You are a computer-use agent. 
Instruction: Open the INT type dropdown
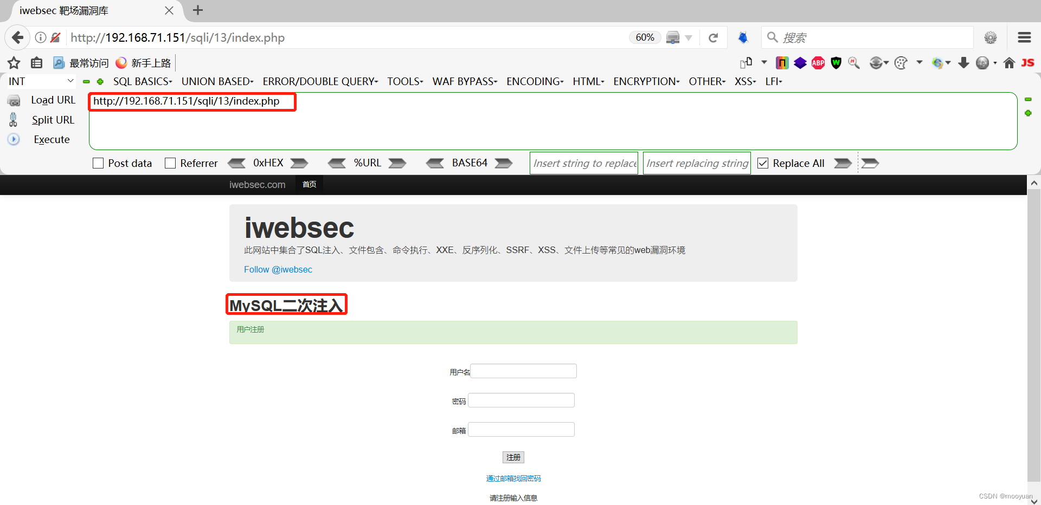41,81
